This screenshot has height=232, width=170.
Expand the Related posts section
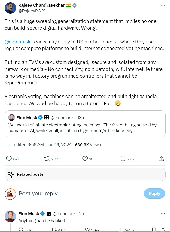click(x=85, y=174)
